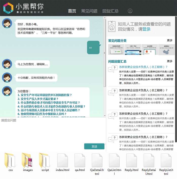The width and height of the screenshot is (177, 179).
Task: Select the qa.html file icon
Action: pos(80,160)
